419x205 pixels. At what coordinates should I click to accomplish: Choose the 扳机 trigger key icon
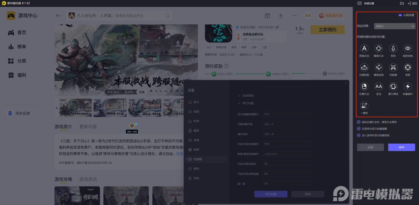pos(393,48)
